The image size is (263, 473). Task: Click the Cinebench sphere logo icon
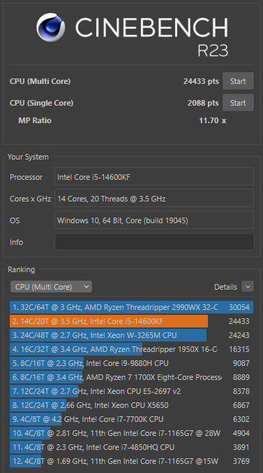tap(50, 27)
